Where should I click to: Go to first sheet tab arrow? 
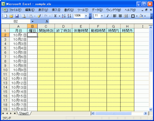click(x=3, y=113)
